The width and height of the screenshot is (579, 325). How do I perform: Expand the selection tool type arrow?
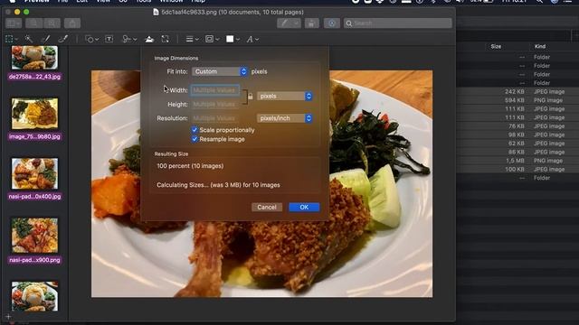(x=16, y=40)
